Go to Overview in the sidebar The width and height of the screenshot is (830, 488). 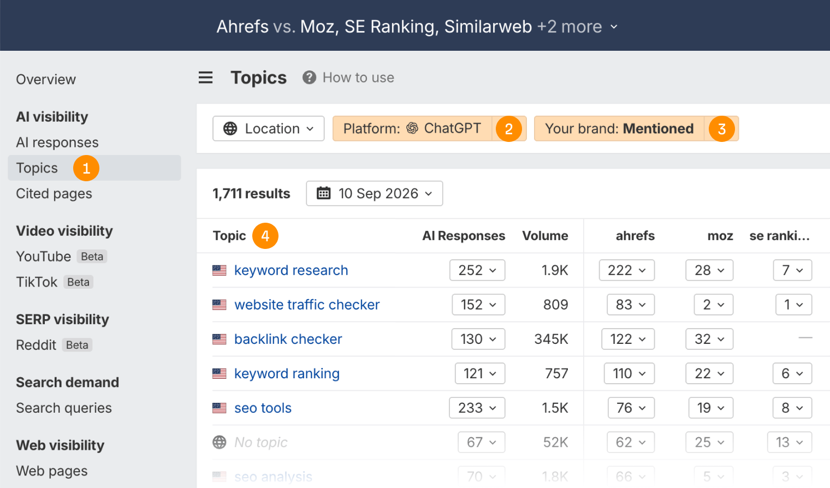(46, 80)
